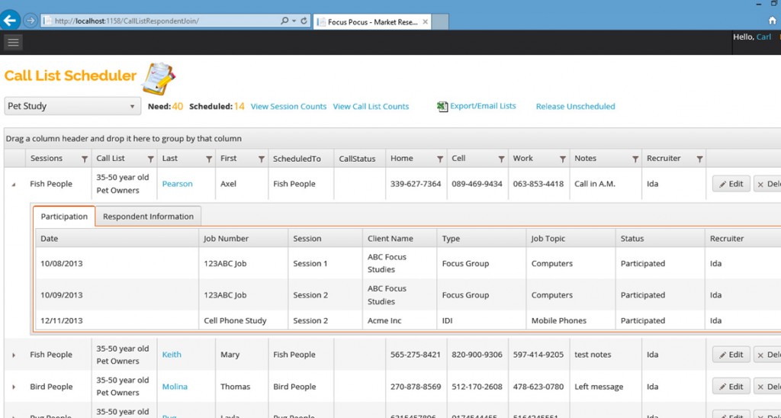Click the Release Unscheduled link
The height and width of the screenshot is (418, 781).
coord(575,107)
